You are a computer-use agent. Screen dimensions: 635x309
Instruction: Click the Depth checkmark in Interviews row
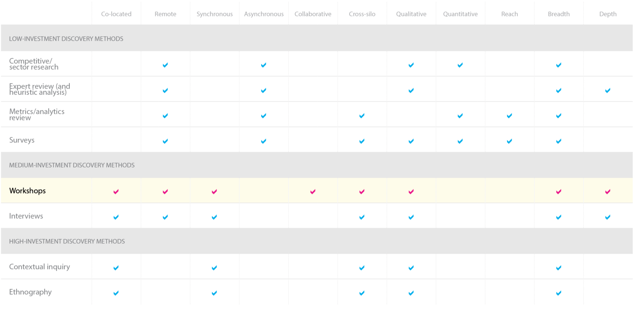click(607, 217)
